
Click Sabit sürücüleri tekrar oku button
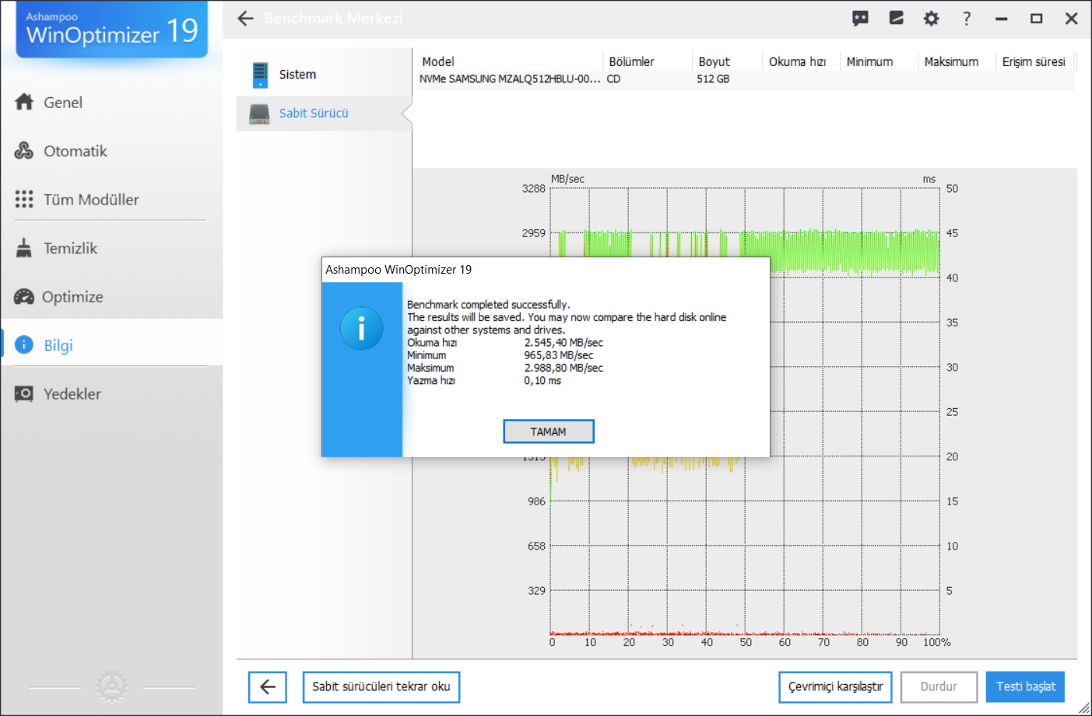click(381, 687)
